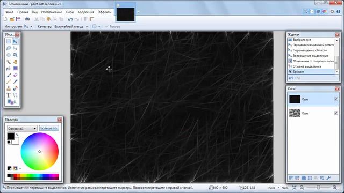Select the Color Picker eyedropper tool
Screen dimensions: 344x193
15,82
